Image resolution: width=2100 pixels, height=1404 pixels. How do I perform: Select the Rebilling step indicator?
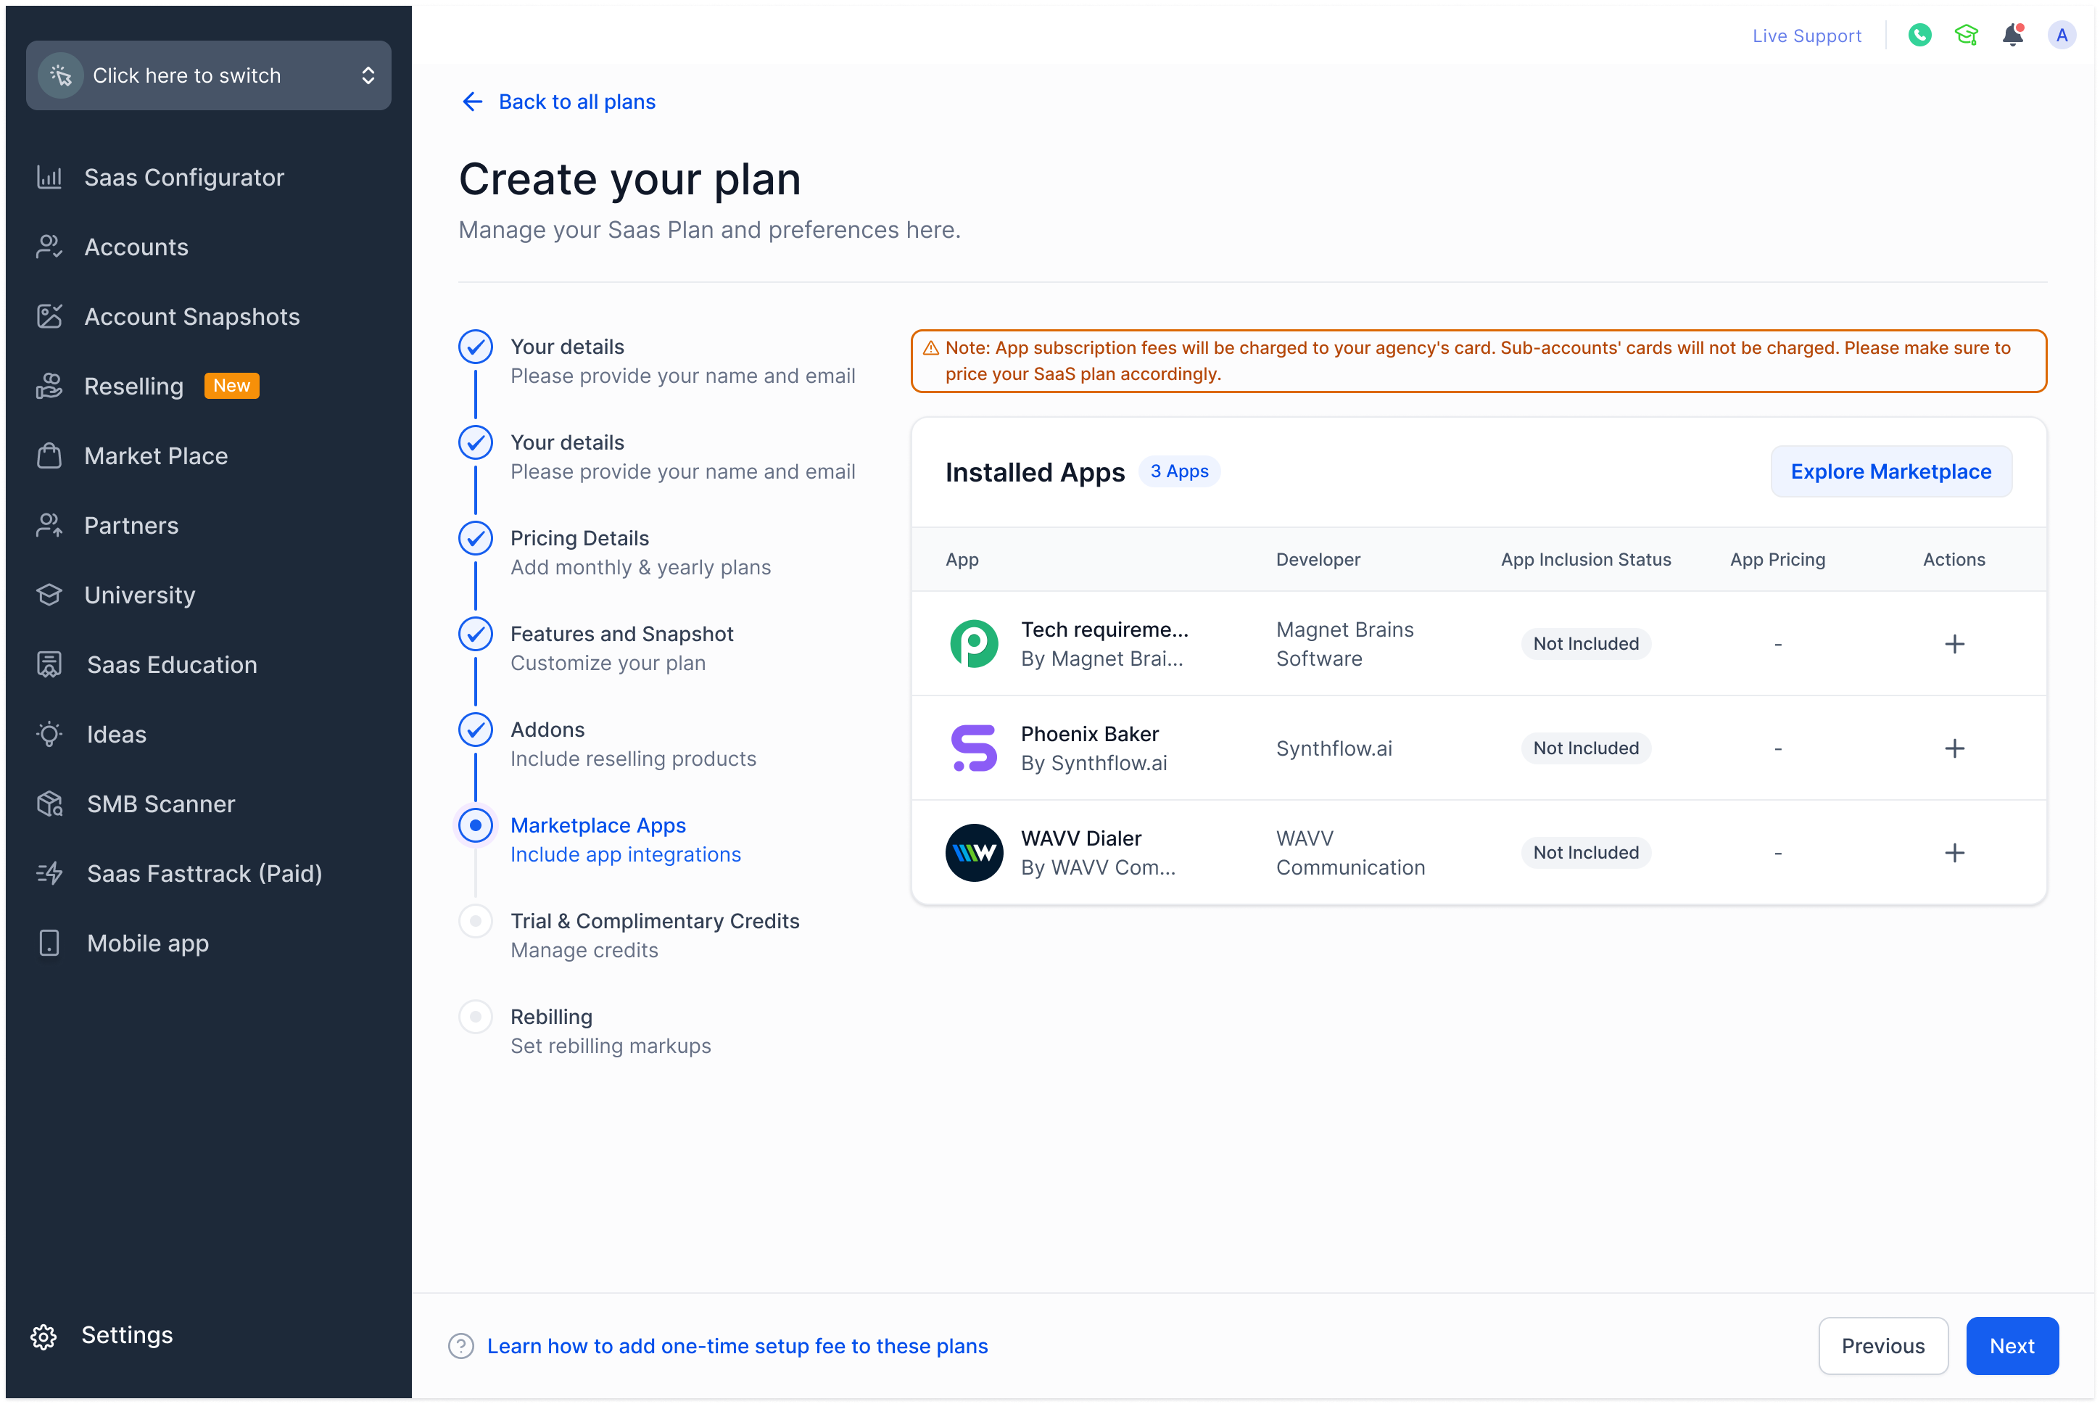(x=475, y=1016)
